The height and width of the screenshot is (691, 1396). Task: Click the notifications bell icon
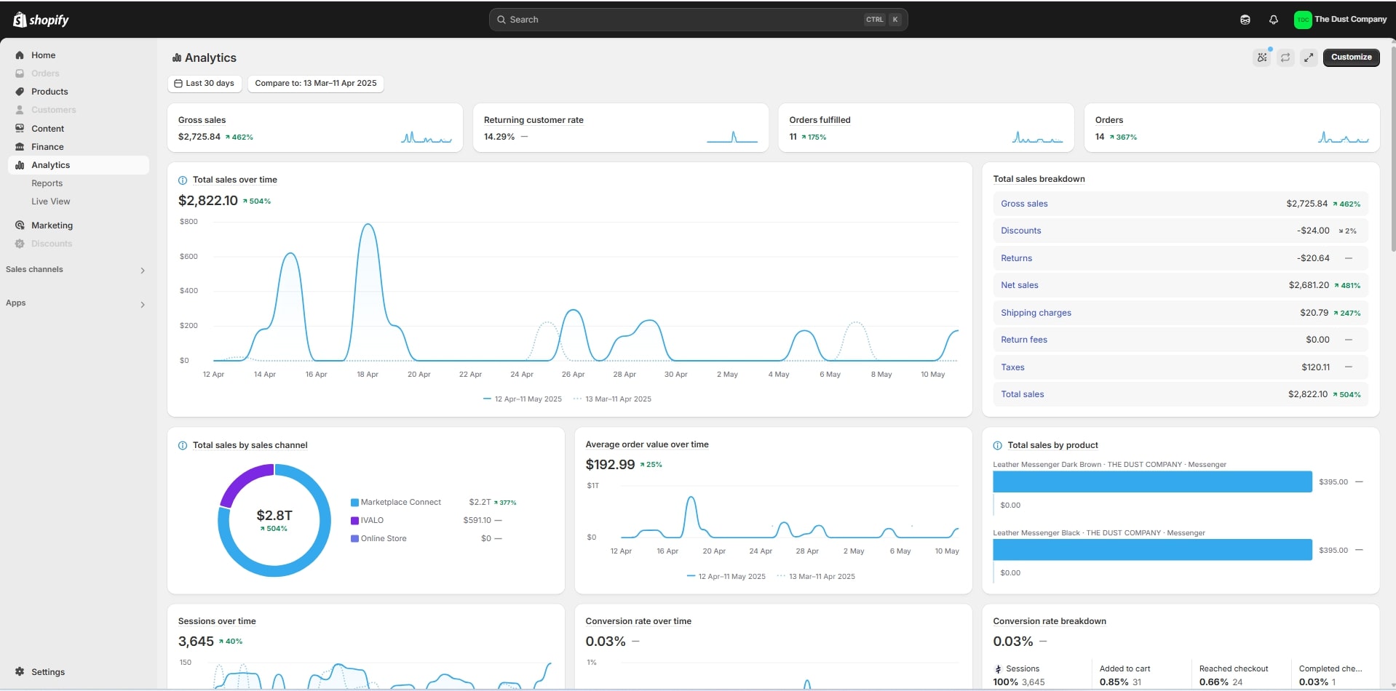1273,20
